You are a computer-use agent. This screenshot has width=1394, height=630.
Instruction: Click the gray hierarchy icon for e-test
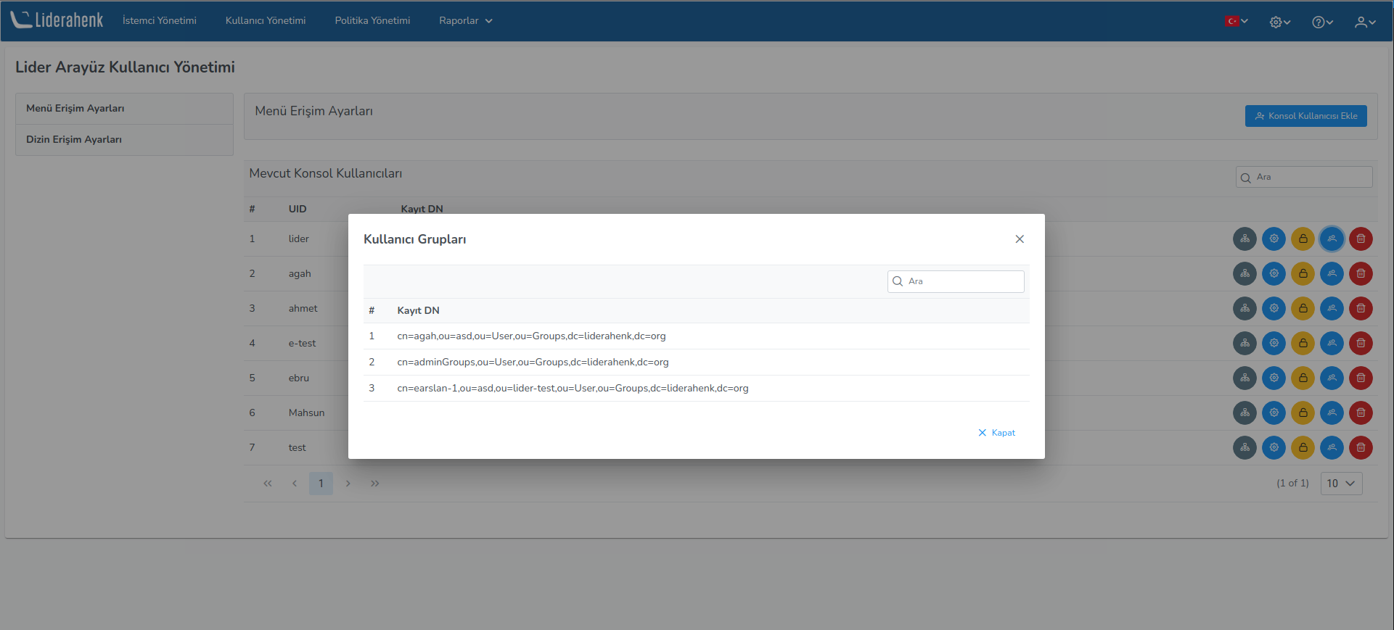point(1245,343)
